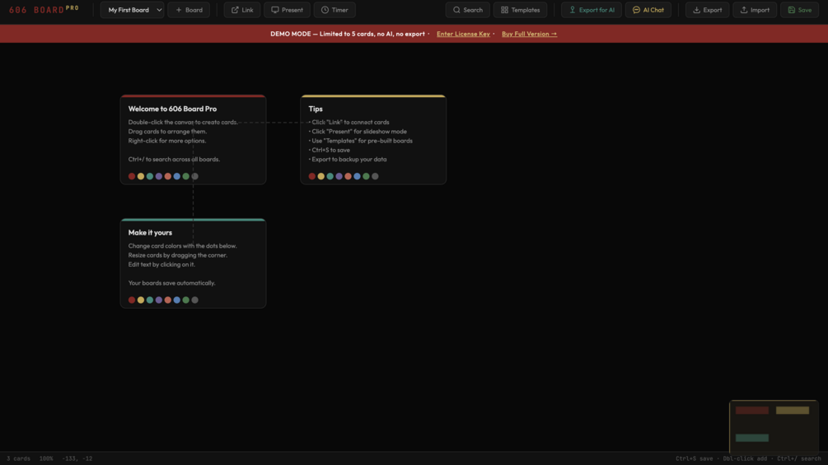The height and width of the screenshot is (465, 828).
Task: Click 'Your boards save automatically.' text
Action: coord(171,283)
